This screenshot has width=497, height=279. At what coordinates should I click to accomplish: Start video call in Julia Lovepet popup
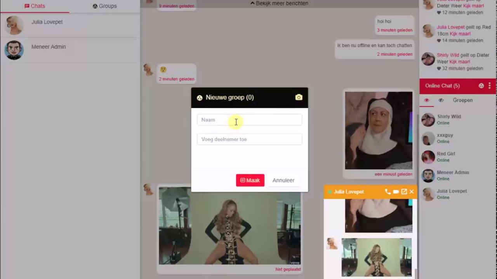[x=396, y=192]
